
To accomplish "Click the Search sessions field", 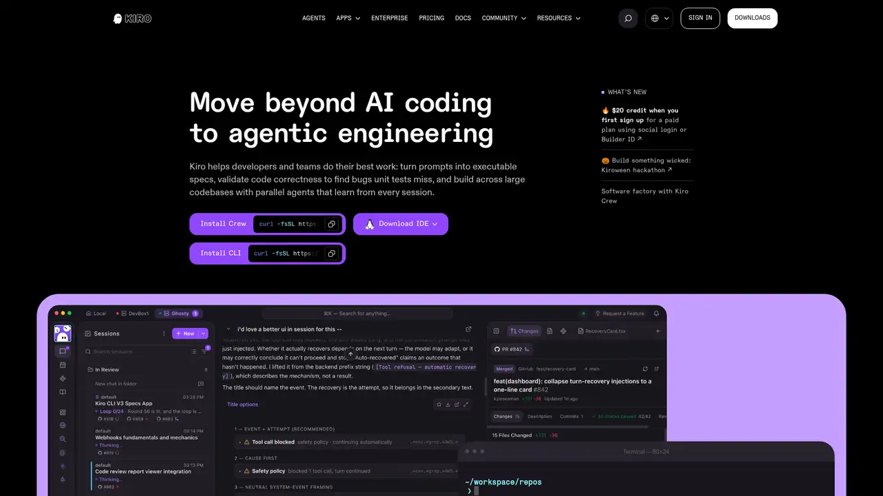I will (x=135, y=351).
